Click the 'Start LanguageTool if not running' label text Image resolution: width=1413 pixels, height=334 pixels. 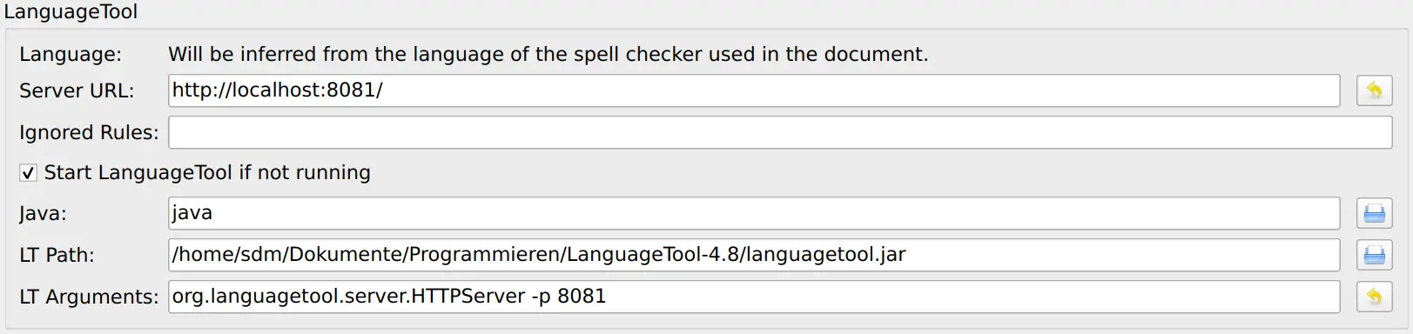(207, 172)
